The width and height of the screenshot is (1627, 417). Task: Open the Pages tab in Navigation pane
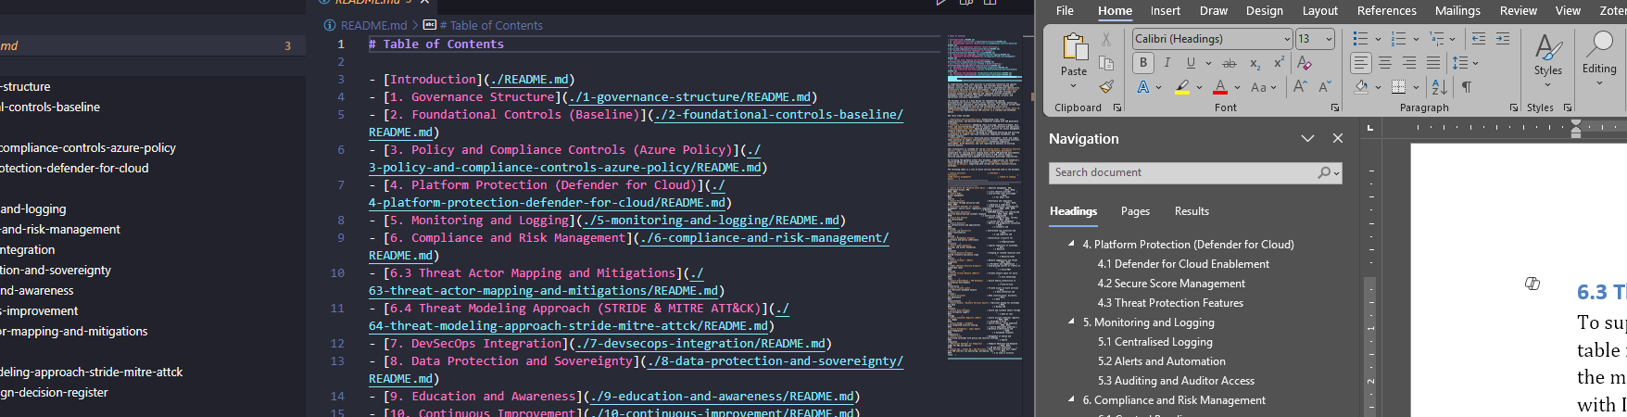(x=1135, y=211)
